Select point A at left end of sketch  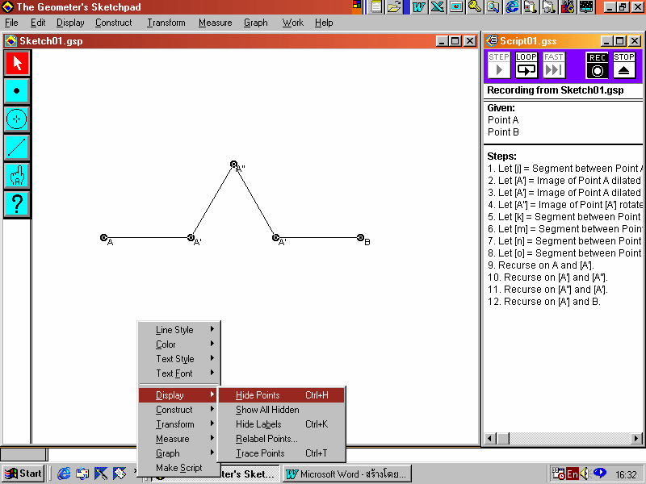click(x=103, y=237)
